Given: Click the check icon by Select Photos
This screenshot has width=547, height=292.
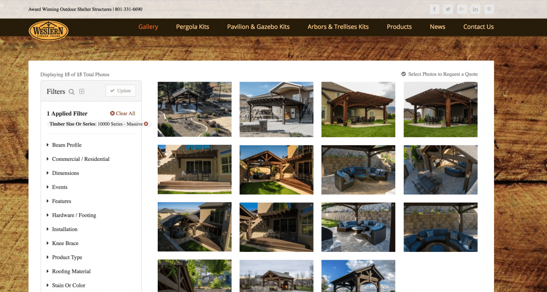Looking at the screenshot, I should 403,74.
